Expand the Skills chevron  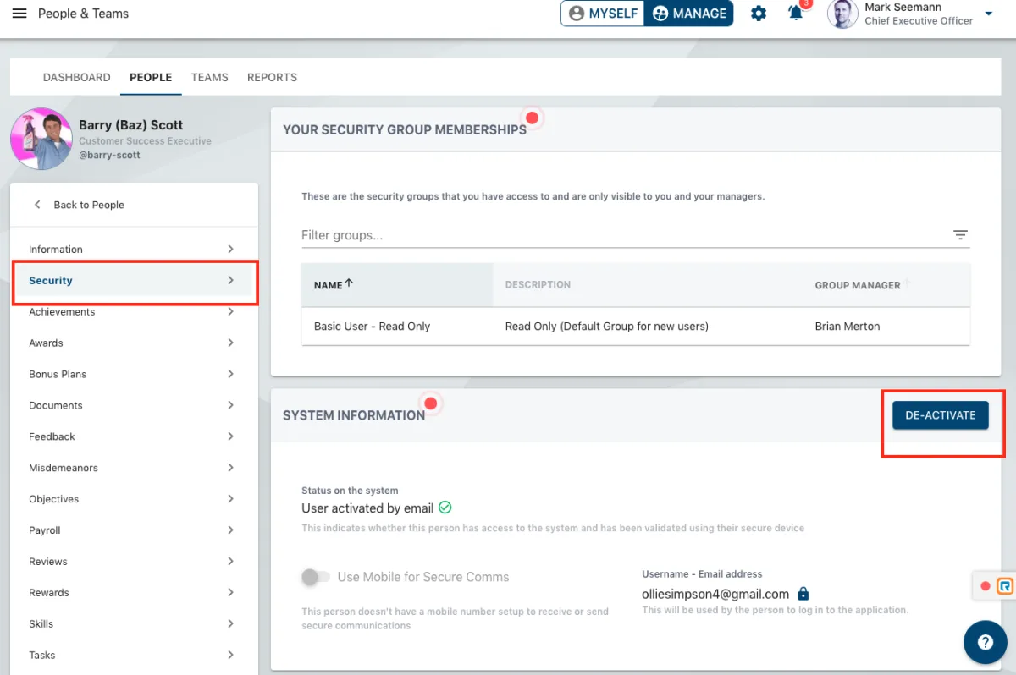tap(230, 624)
